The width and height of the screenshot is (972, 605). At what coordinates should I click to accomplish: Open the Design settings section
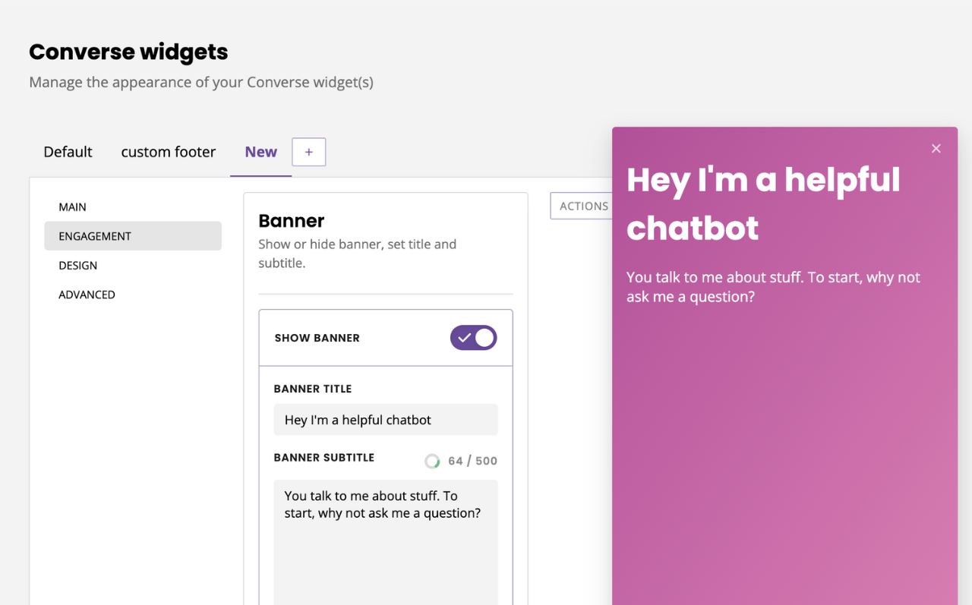point(77,266)
